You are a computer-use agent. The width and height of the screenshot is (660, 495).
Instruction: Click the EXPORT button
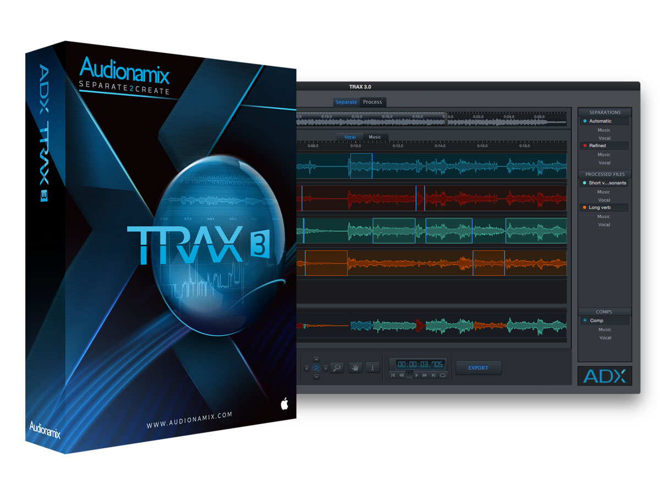(x=479, y=368)
